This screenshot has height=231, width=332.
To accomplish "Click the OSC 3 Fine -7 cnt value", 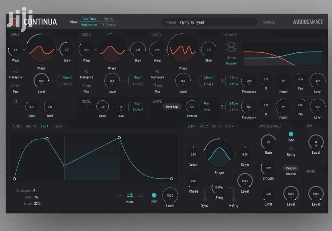I will 157,86.
